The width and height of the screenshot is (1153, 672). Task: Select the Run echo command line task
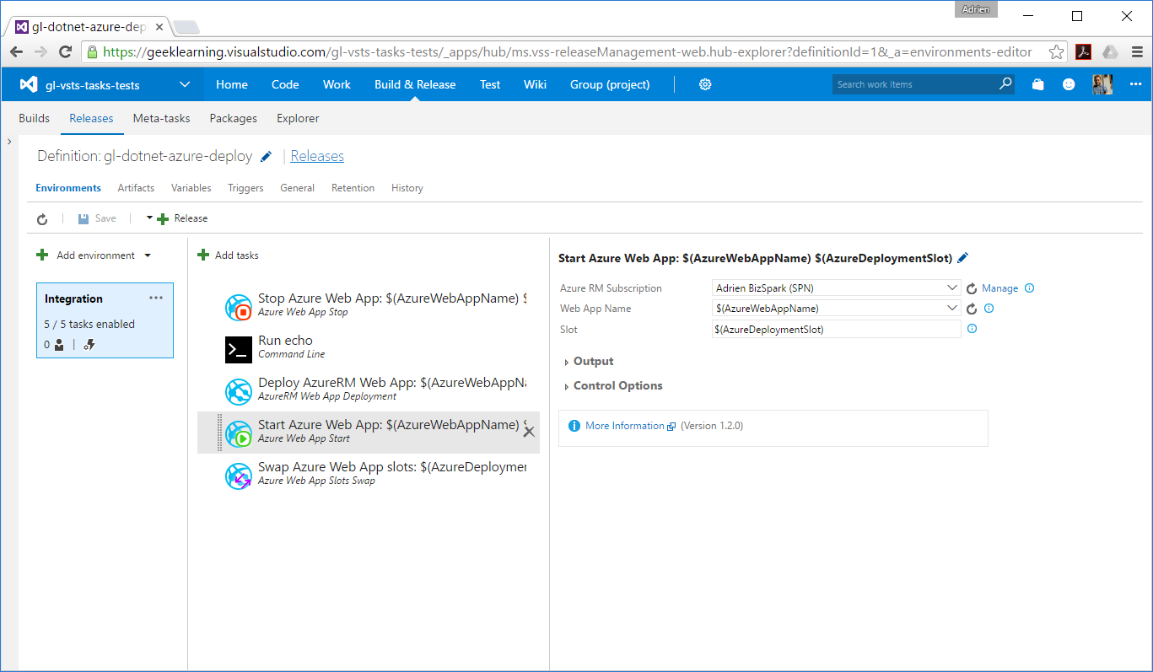(x=368, y=347)
